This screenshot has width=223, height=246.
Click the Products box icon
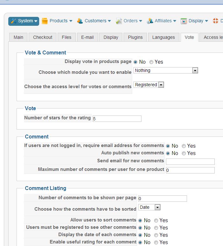45,21
